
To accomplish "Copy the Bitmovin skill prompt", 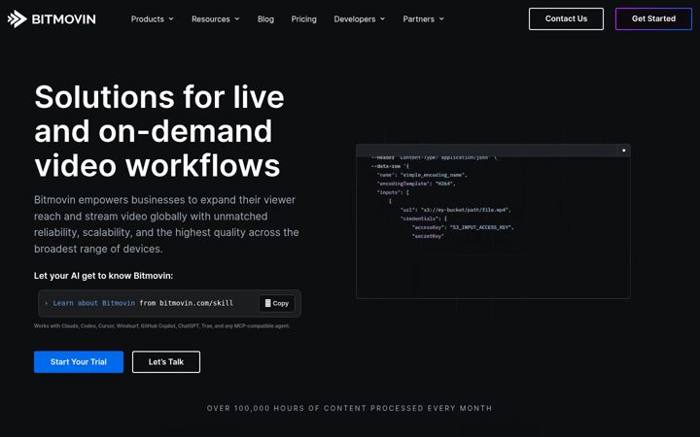I will pos(277,303).
